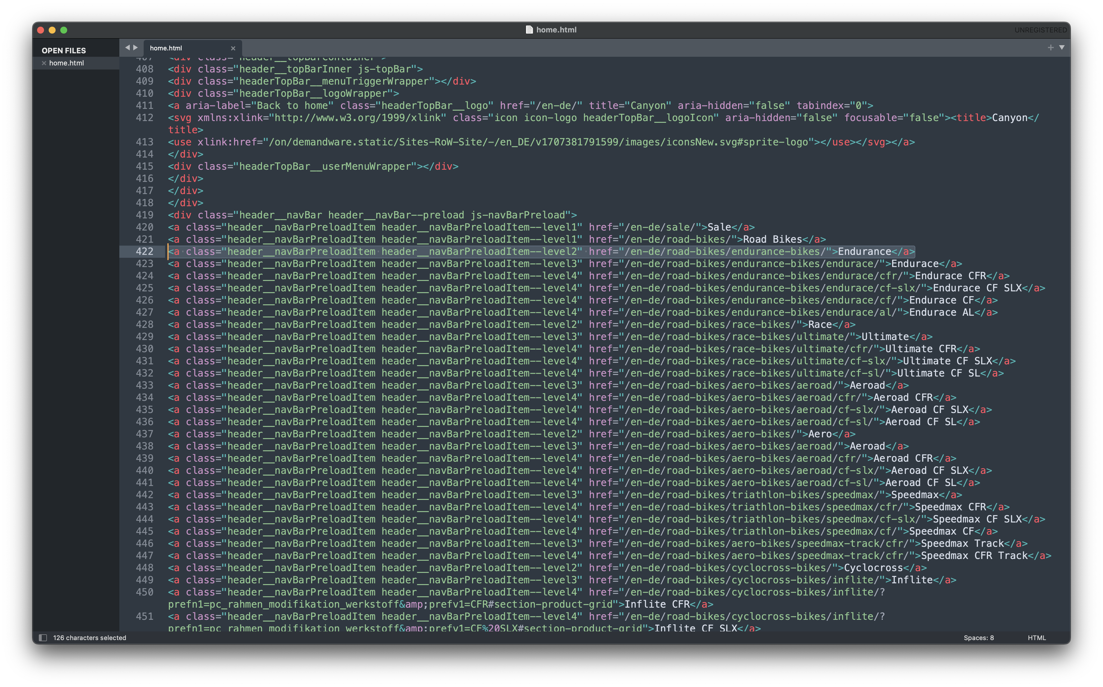This screenshot has height=687, width=1103.
Task: Click the '126 characters selected' status text
Action: pos(90,637)
